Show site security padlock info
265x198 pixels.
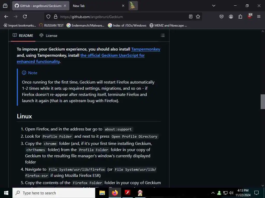(56, 17)
